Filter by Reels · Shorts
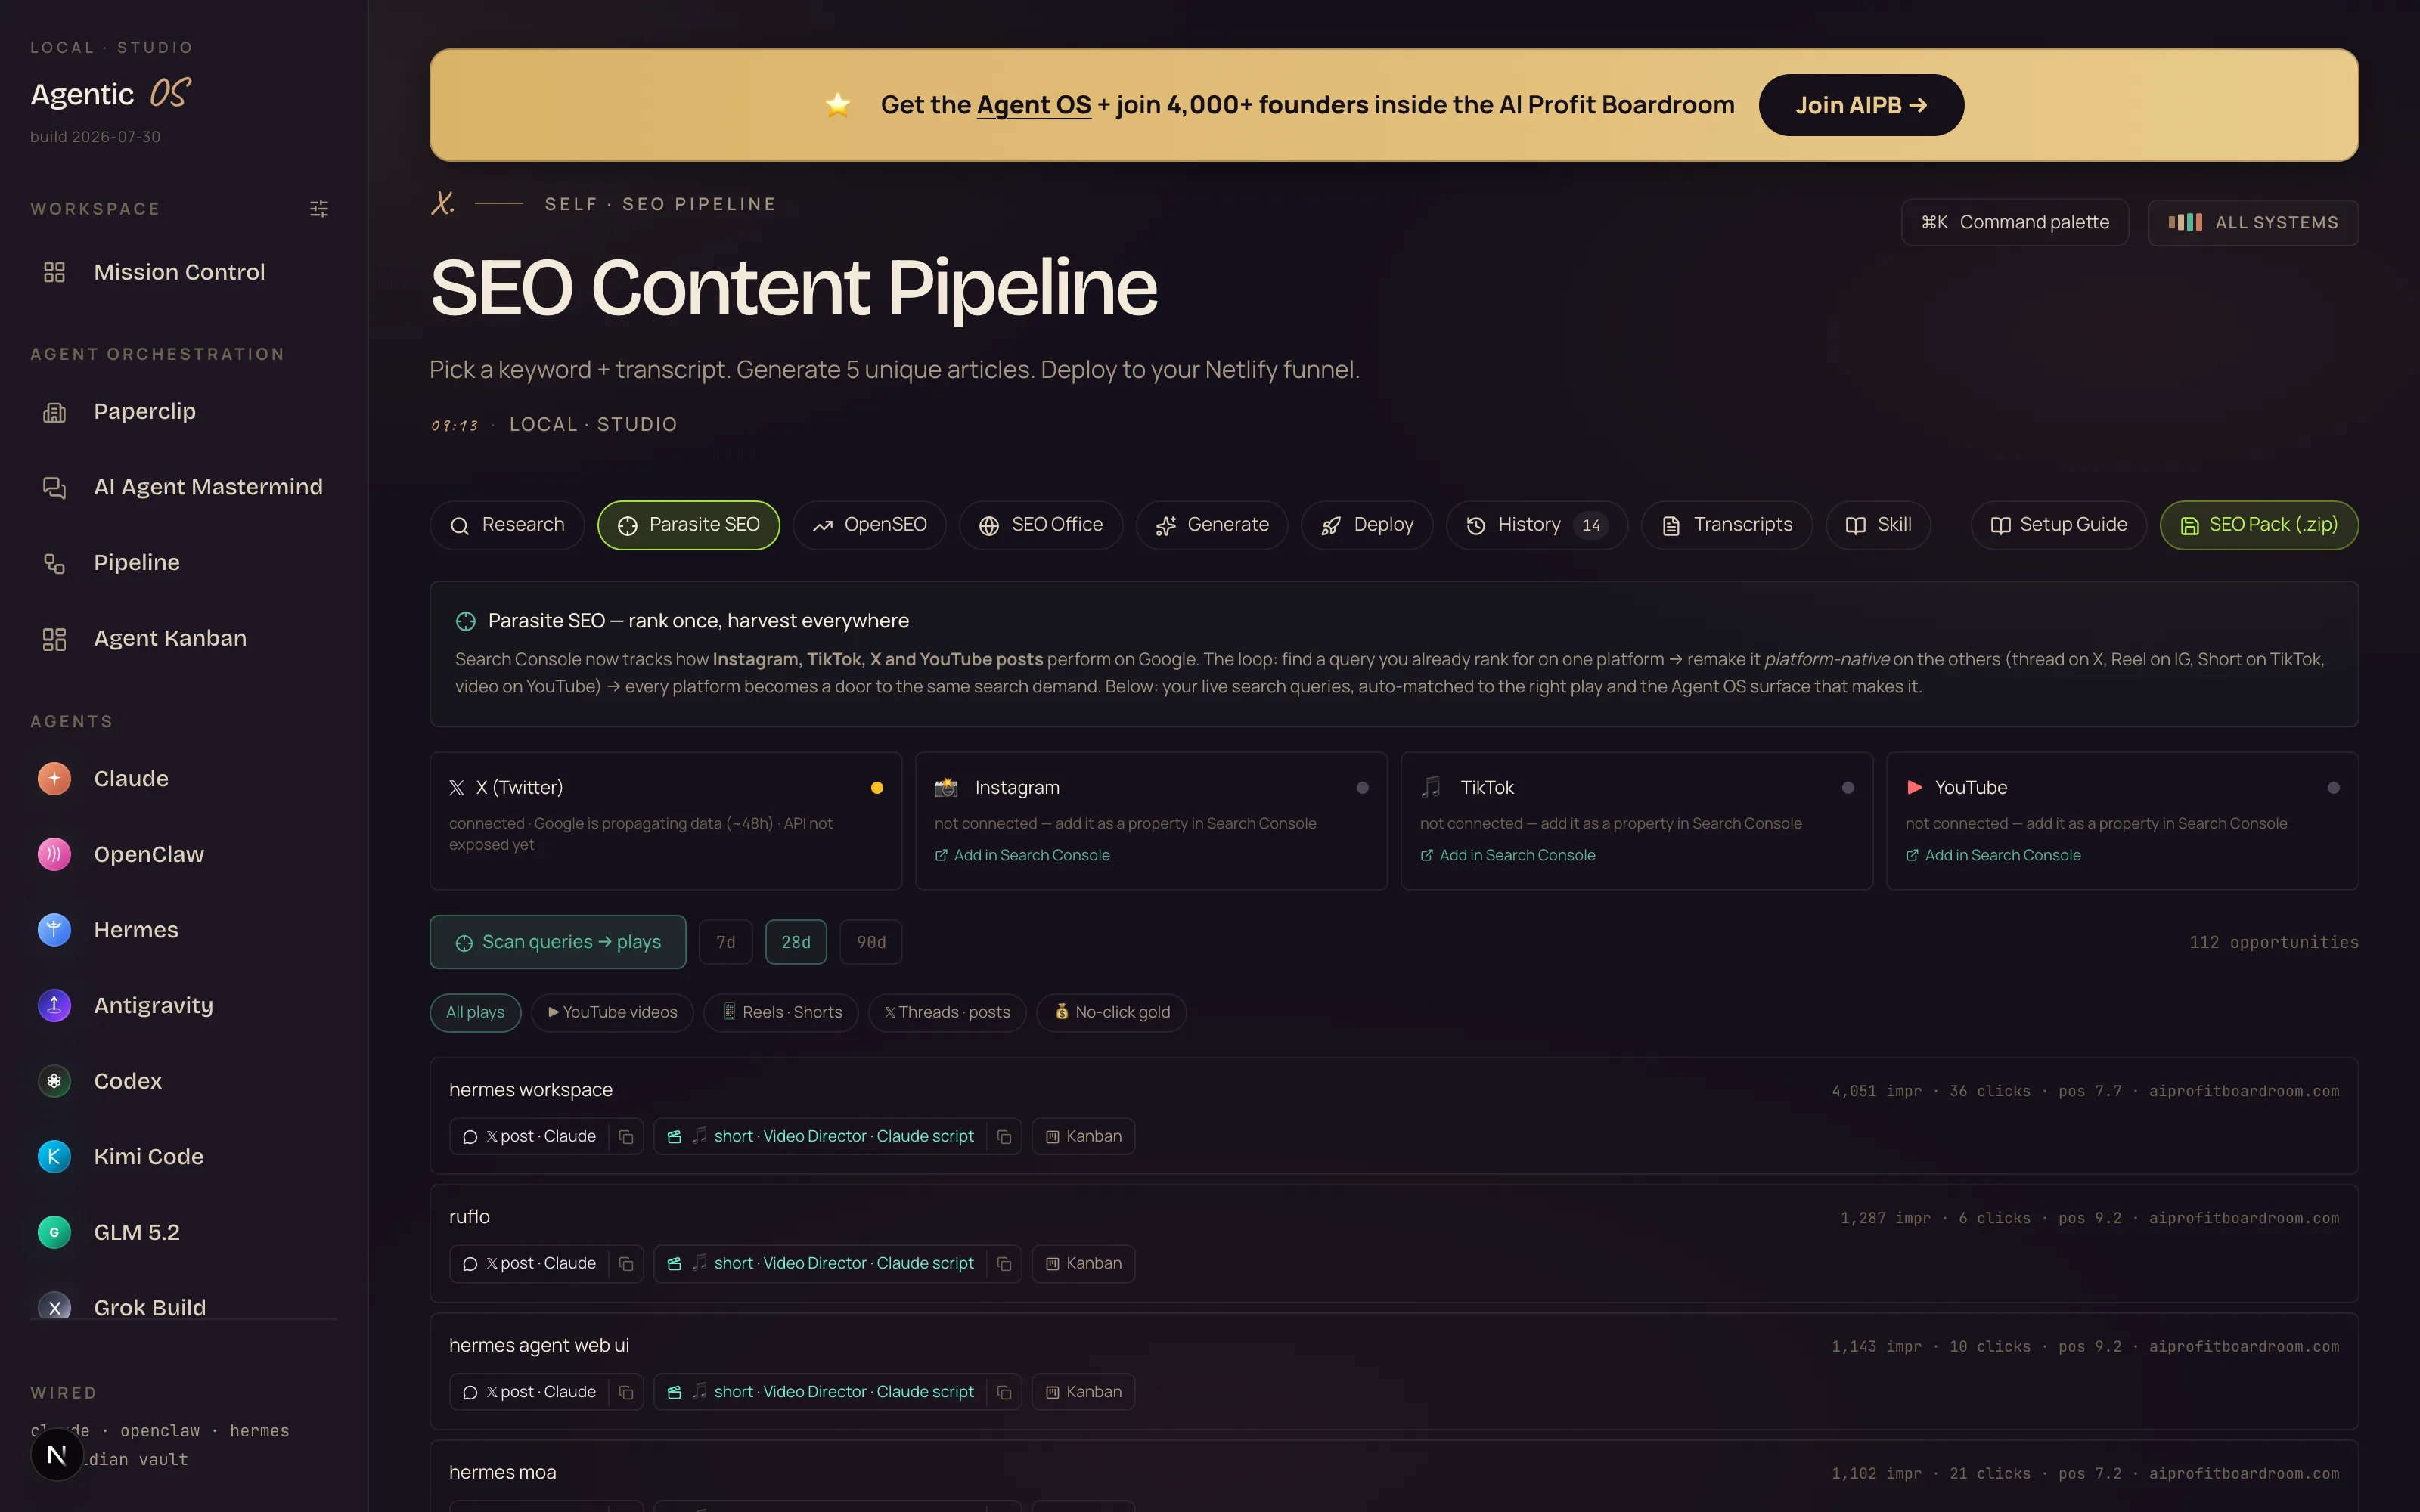The width and height of the screenshot is (2420, 1512). pos(781,1012)
